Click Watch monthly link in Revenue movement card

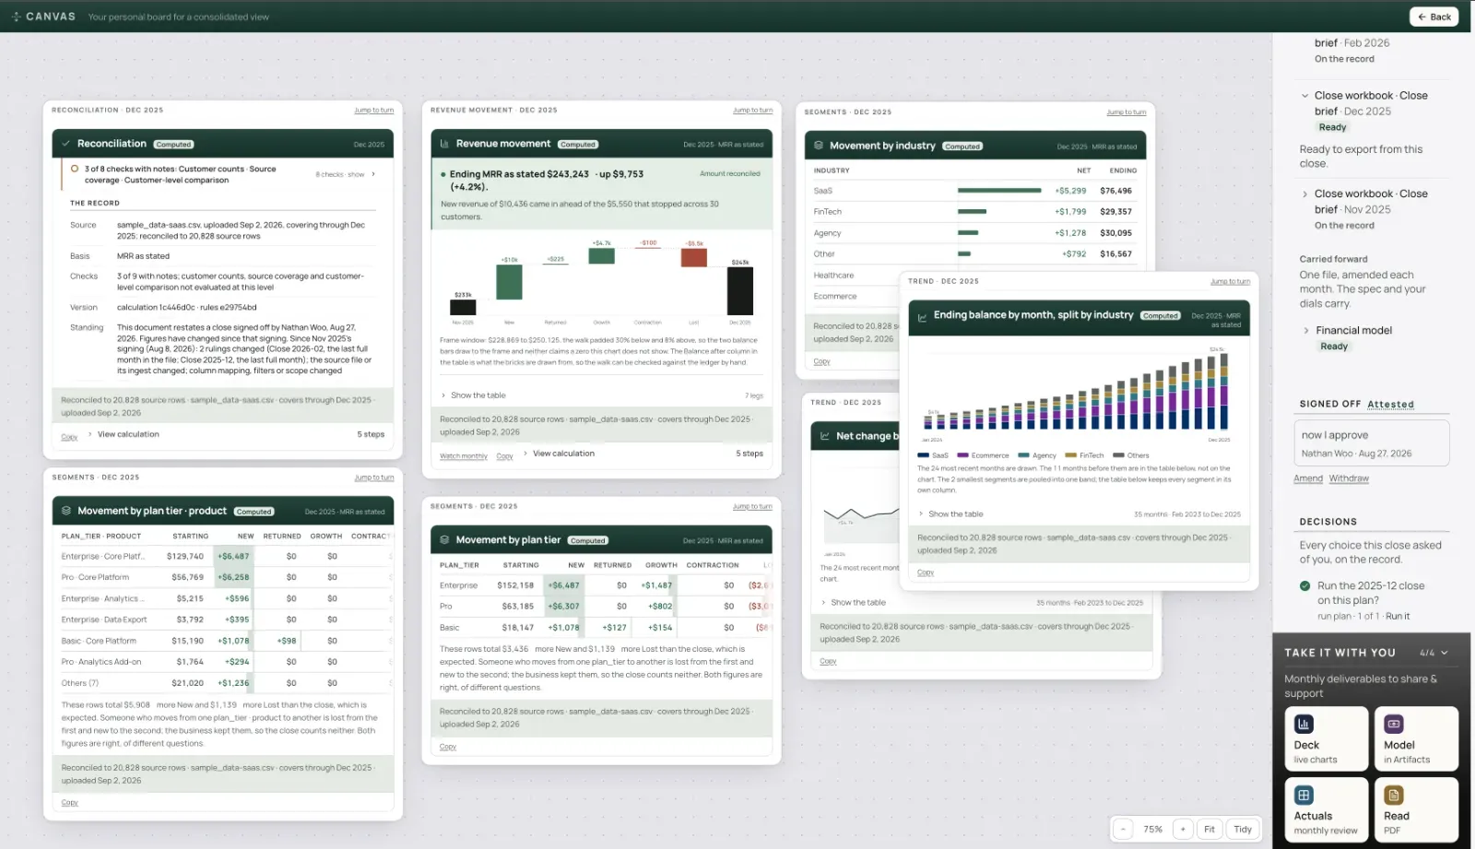[464, 456]
